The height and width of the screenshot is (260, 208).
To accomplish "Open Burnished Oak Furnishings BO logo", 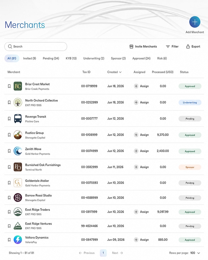I will coord(18,167).
